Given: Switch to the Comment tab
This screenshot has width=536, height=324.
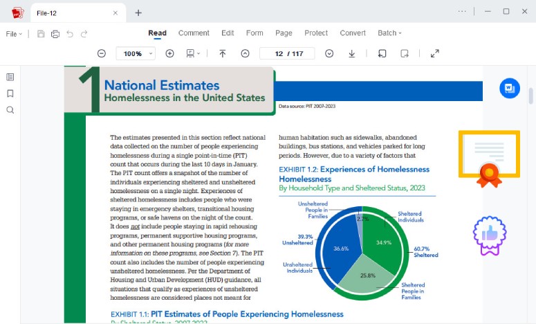Looking at the screenshot, I should (x=194, y=33).
